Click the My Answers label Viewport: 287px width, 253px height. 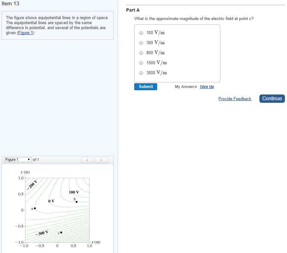[186, 86]
